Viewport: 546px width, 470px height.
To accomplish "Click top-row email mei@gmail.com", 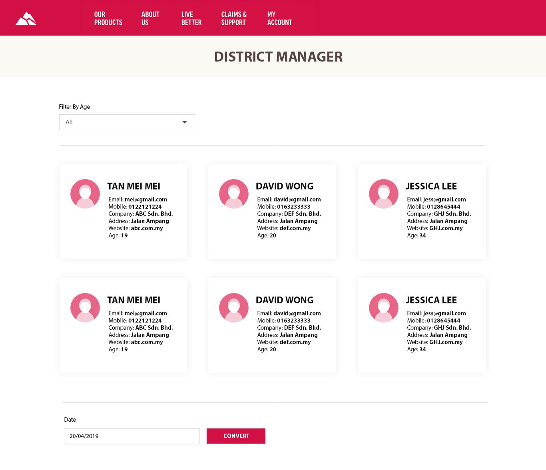I will [145, 199].
